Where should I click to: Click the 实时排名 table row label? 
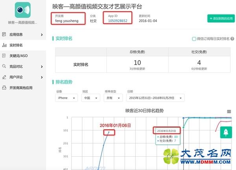pos(81,65)
